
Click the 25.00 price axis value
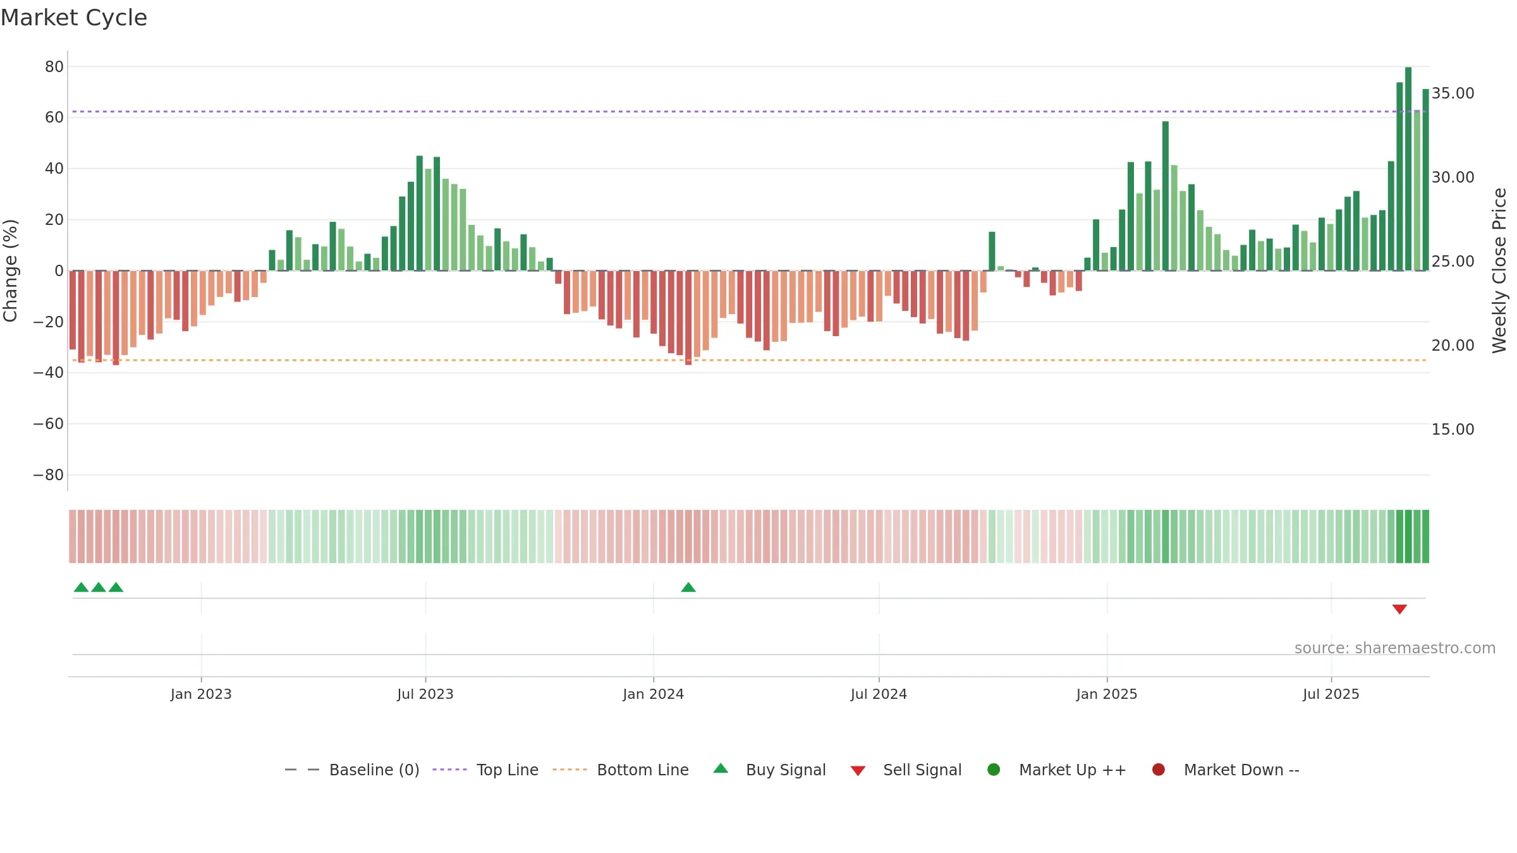coord(1453,262)
